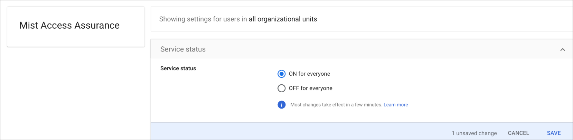The width and height of the screenshot is (573, 140).
Task: Click the Most changes take effect notice
Action: click(x=336, y=104)
